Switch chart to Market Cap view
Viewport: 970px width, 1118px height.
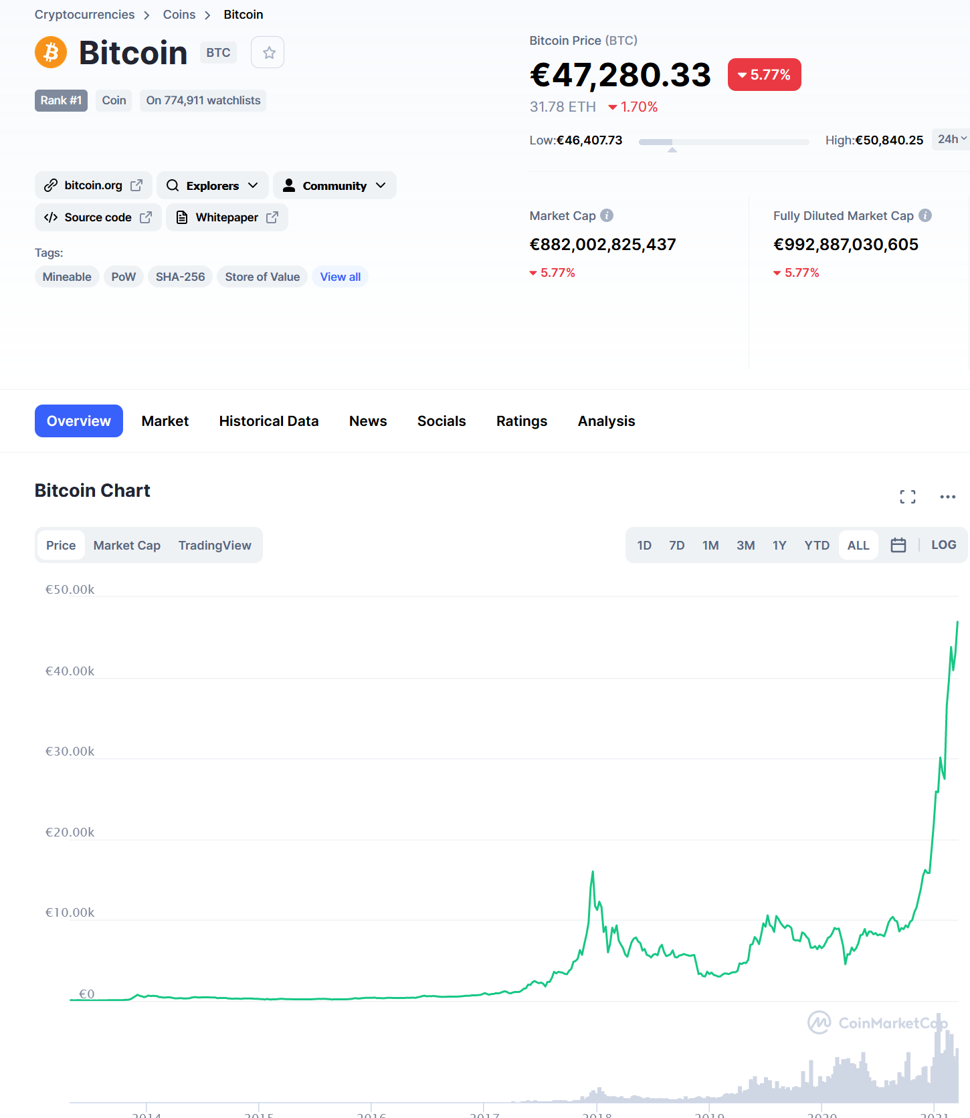click(127, 545)
